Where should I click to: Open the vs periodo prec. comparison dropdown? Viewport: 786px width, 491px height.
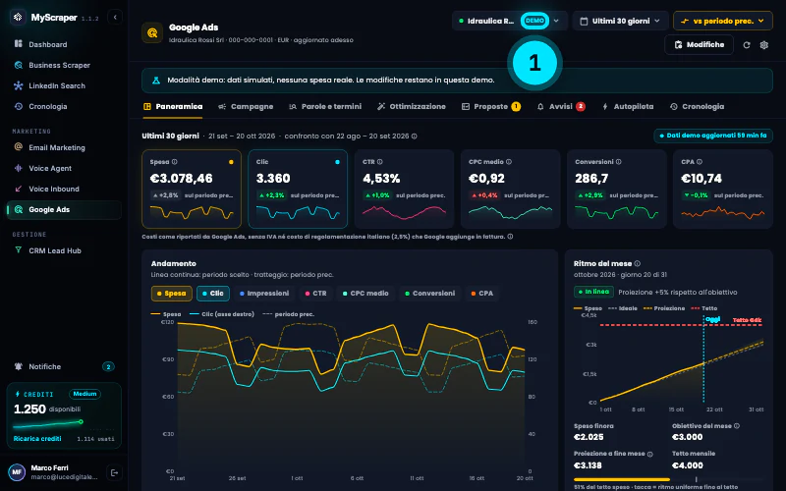pyautogui.click(x=722, y=21)
